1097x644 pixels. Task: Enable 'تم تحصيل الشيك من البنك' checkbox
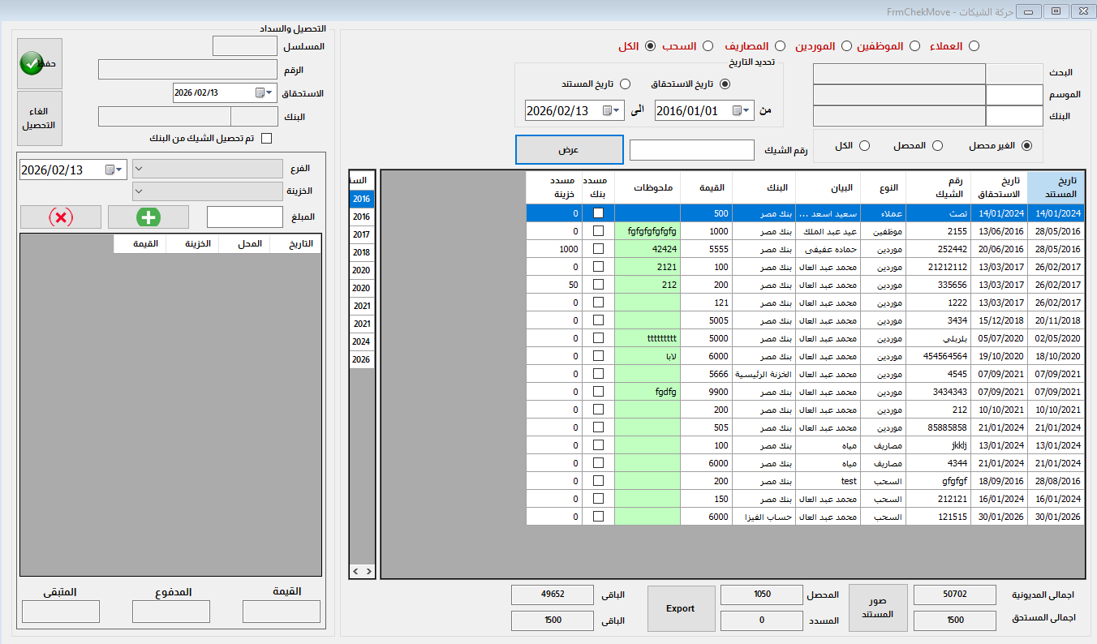[x=266, y=138]
